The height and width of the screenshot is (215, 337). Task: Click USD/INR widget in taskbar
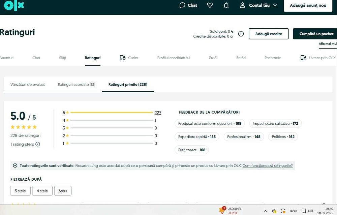coord(230,211)
